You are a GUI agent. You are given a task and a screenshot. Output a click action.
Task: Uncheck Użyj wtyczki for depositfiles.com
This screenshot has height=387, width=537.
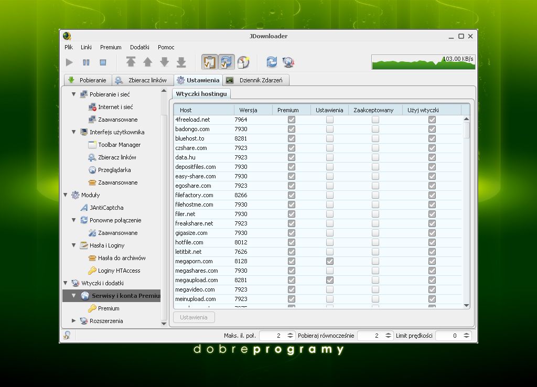click(x=432, y=167)
